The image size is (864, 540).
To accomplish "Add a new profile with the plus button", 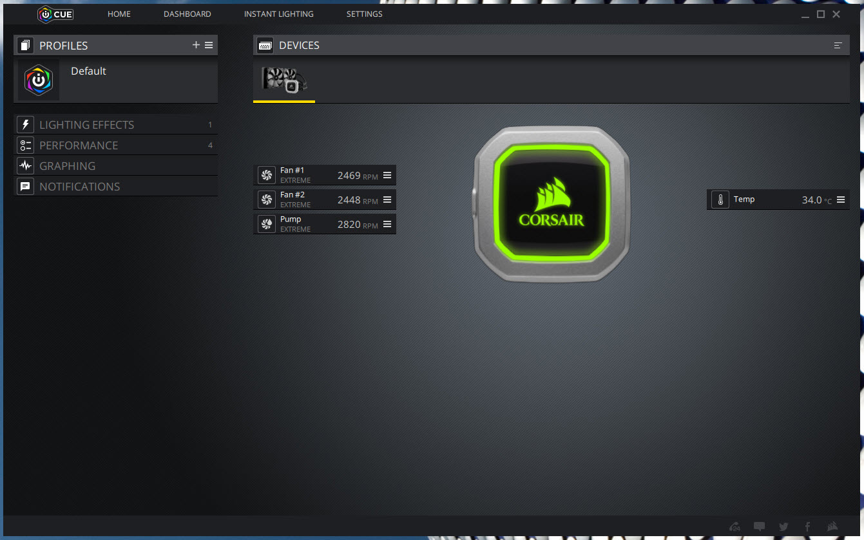I will (x=197, y=45).
